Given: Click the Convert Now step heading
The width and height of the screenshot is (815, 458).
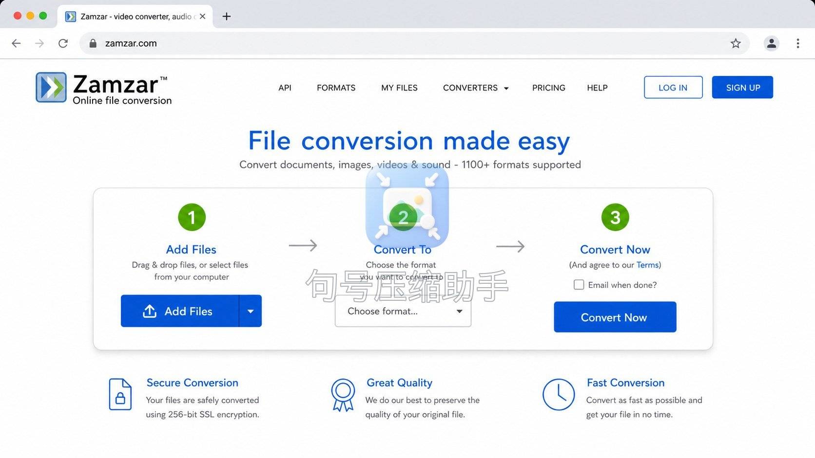Looking at the screenshot, I should pos(615,249).
